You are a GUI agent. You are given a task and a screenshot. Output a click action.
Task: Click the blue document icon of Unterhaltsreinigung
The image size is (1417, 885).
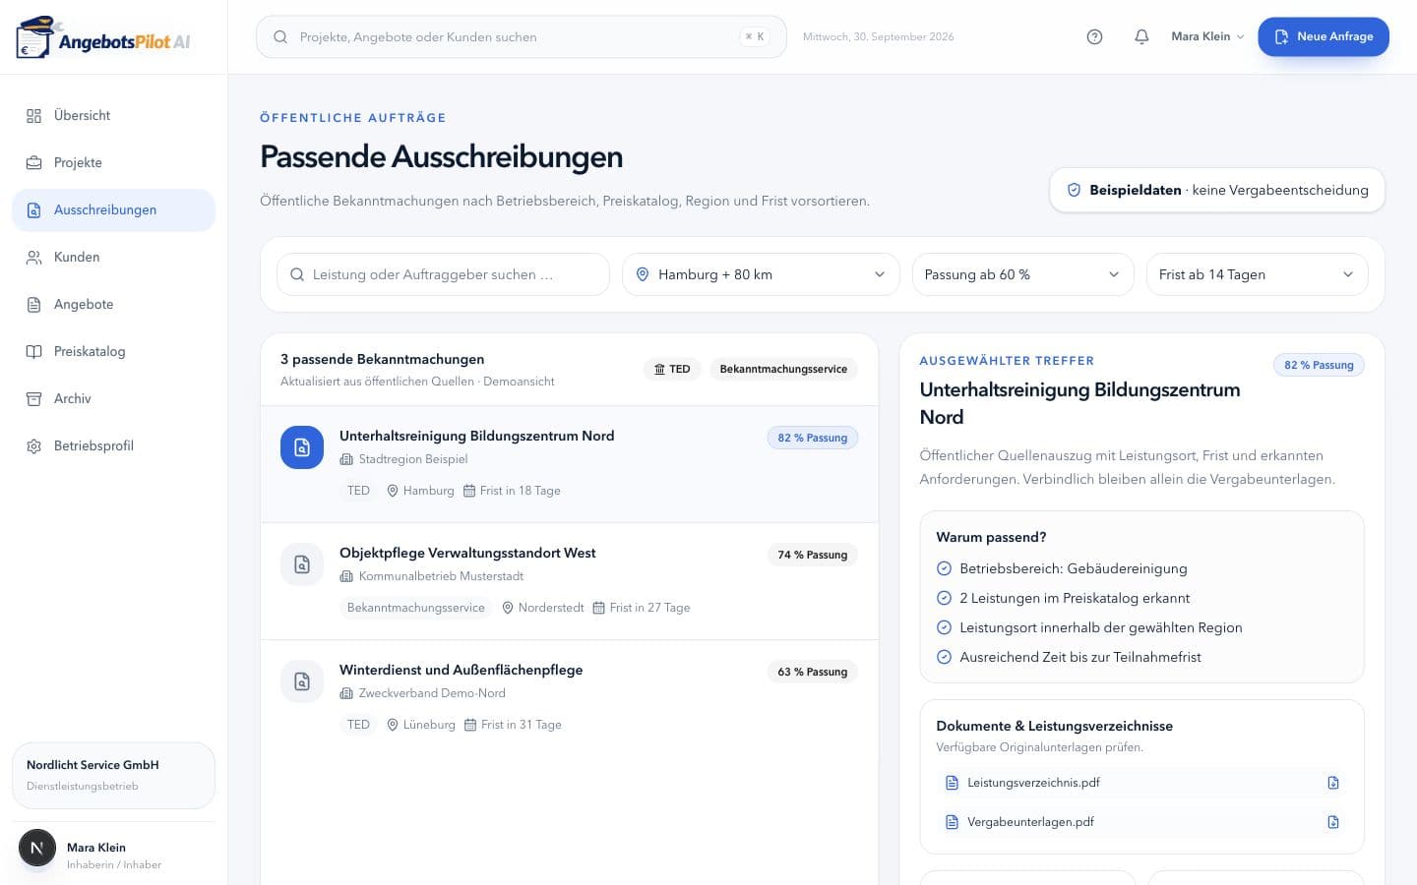tap(302, 447)
